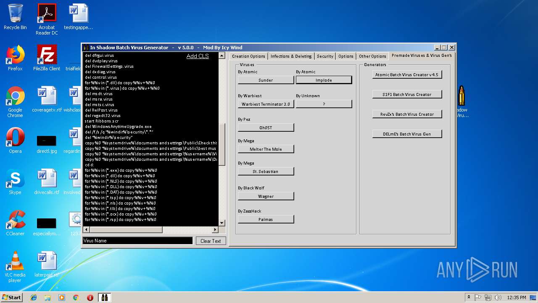Switch to Other Options tab
The width and height of the screenshot is (538, 303).
[372, 56]
